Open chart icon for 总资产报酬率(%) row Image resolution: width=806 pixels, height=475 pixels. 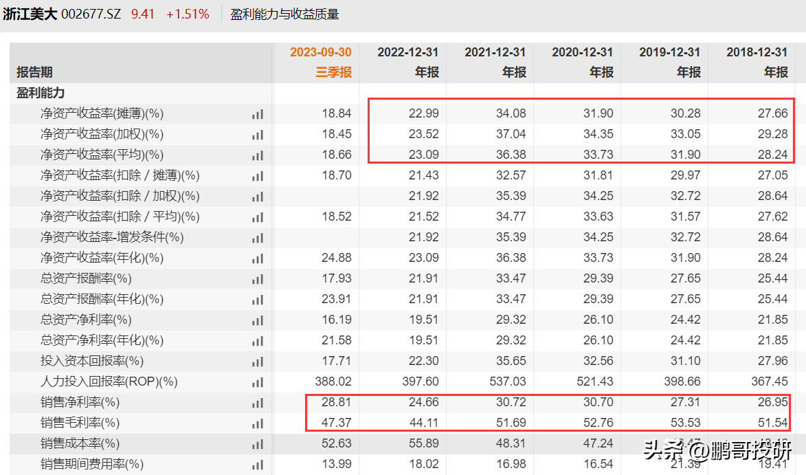pos(258,279)
